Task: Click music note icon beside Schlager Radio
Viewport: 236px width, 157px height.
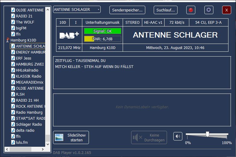Action: 13,124
